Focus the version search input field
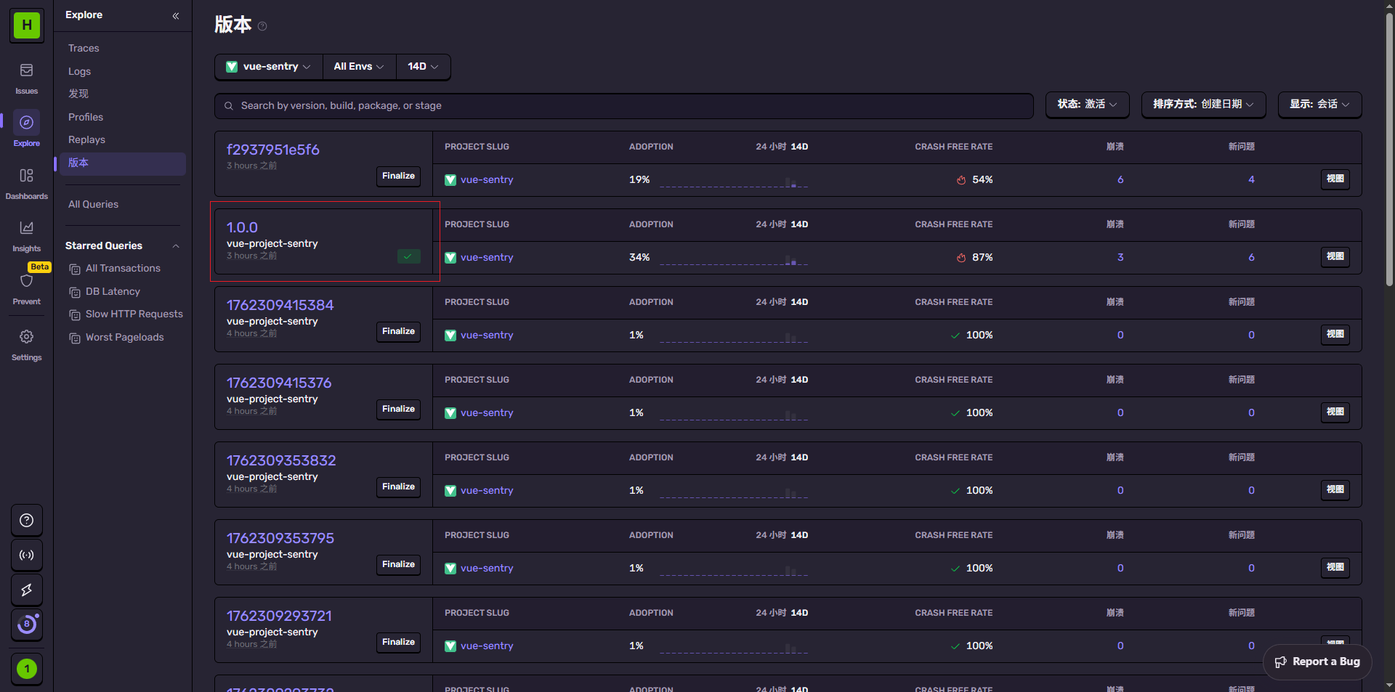The height and width of the screenshot is (692, 1395). 625,106
